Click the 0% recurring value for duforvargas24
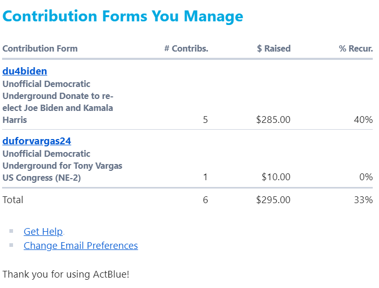 pos(365,177)
